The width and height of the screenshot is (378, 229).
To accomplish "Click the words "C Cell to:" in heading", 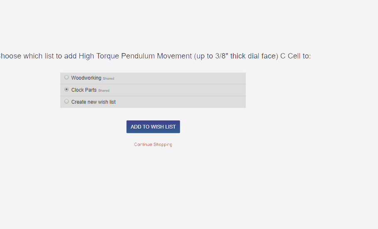I will [296, 56].
